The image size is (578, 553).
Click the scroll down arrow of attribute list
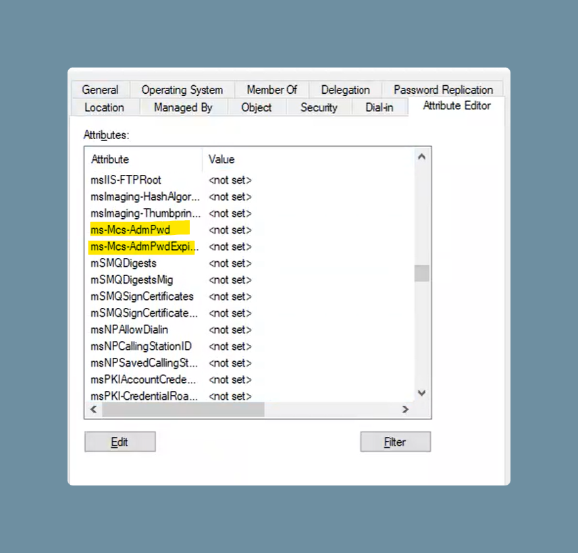coord(422,393)
